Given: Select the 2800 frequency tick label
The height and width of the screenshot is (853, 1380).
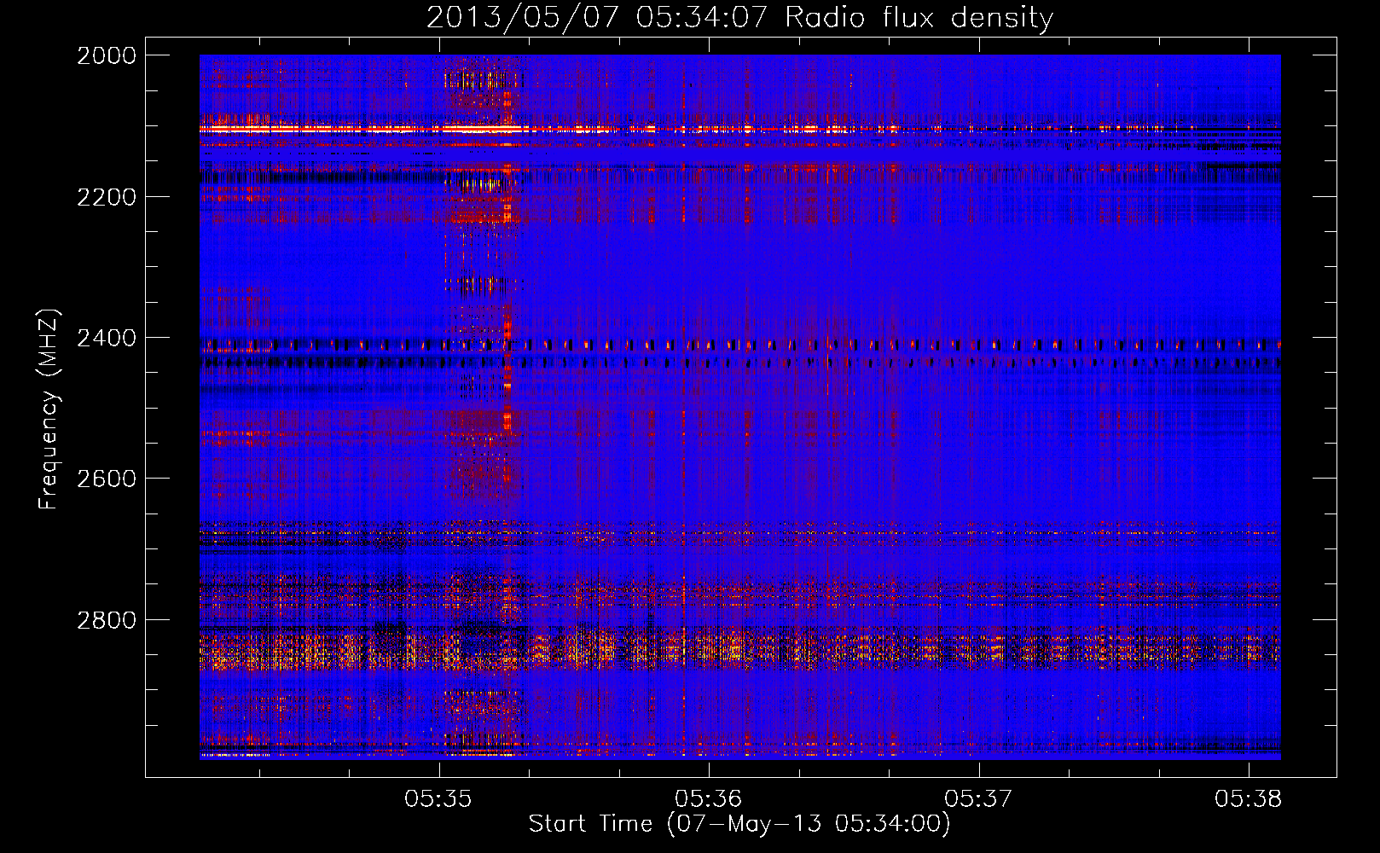Looking at the screenshot, I should coord(107,620).
